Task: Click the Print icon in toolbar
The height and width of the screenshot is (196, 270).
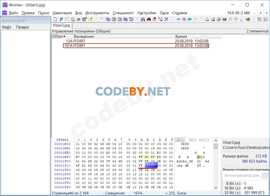Action: [78, 19]
